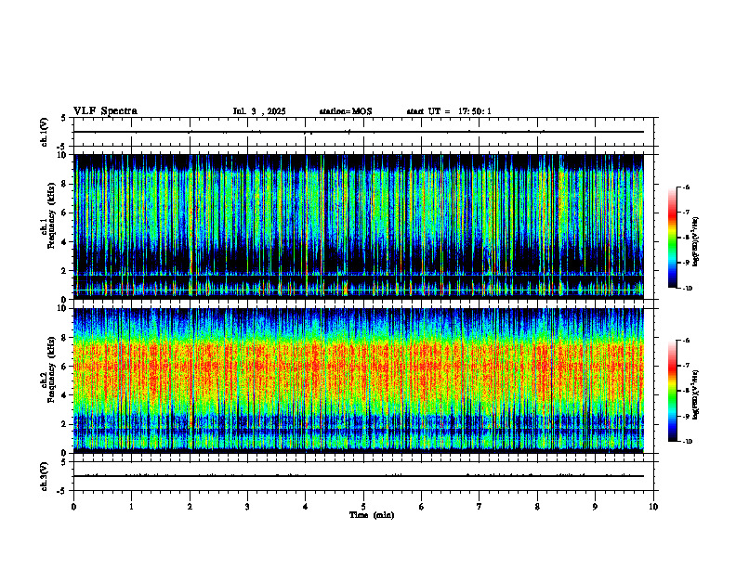Click the start UT = 17:50:1 label

pos(449,111)
